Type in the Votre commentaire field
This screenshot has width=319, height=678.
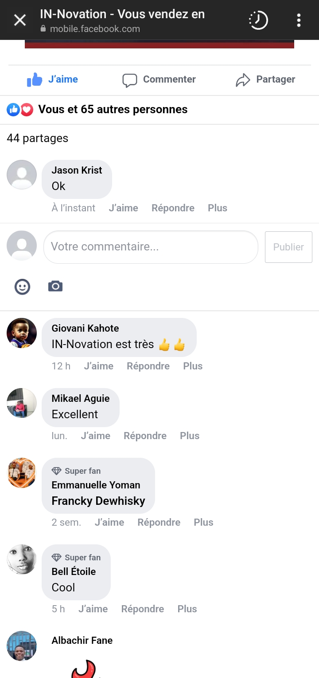pyautogui.click(x=151, y=247)
